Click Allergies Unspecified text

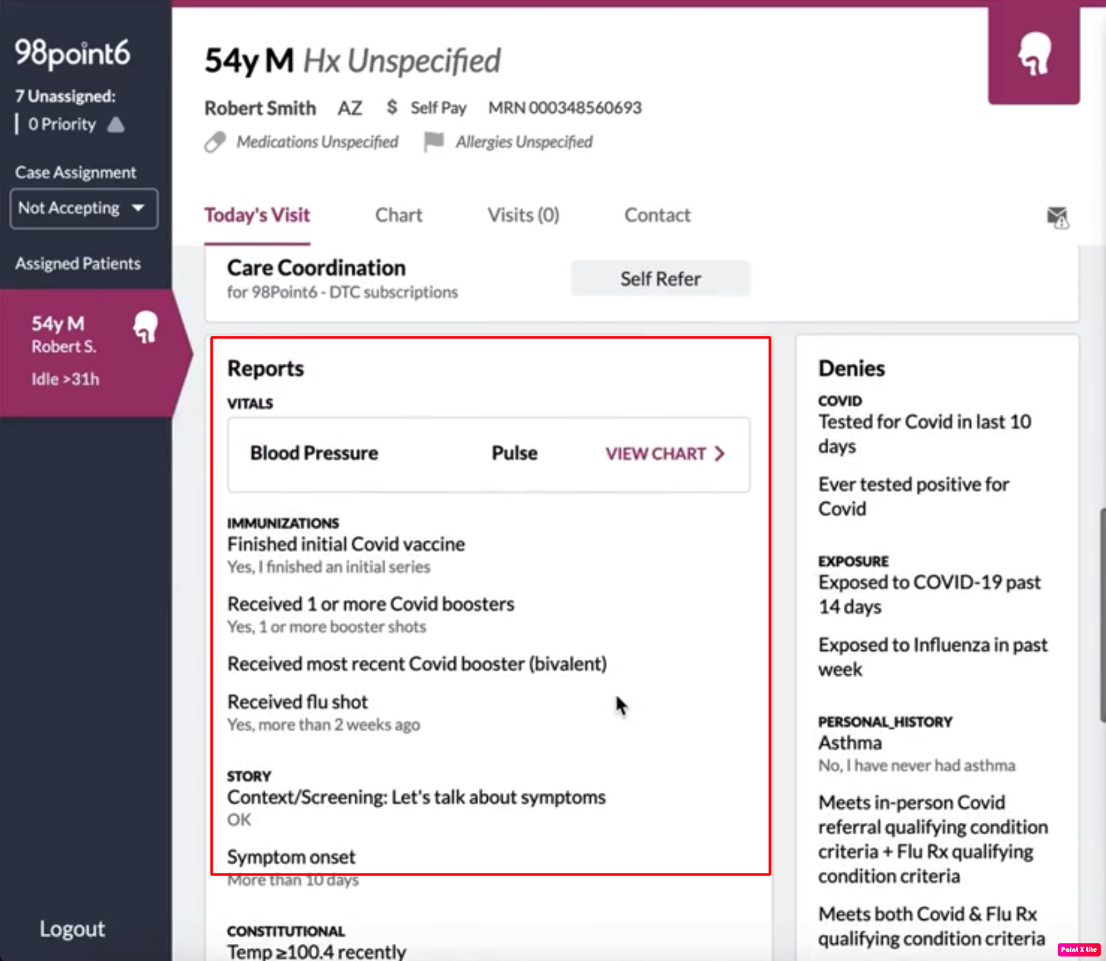[x=524, y=142]
